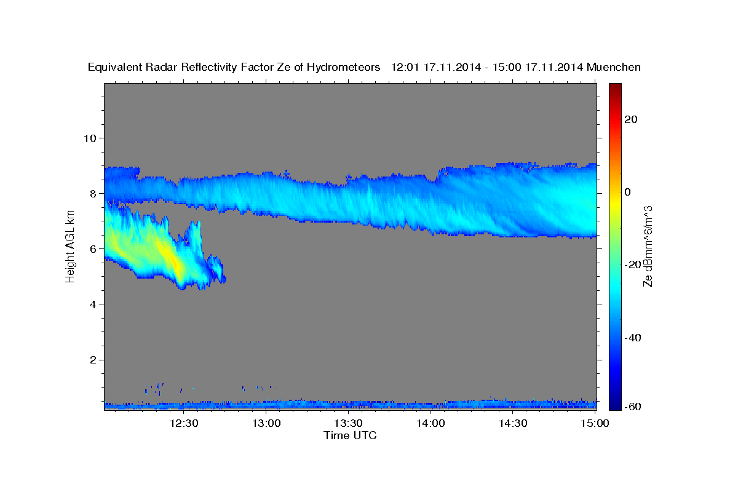Click the cyan cirrus layer near 14:30
Image resolution: width=738 pixels, height=492 pixels.
(513, 200)
